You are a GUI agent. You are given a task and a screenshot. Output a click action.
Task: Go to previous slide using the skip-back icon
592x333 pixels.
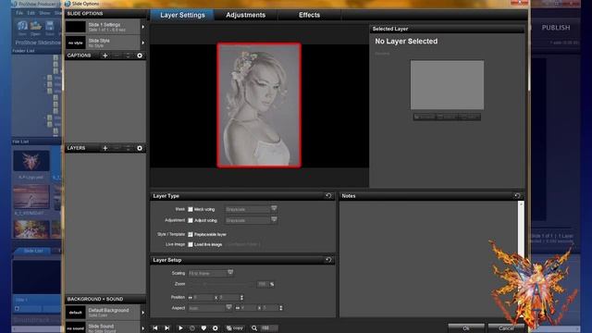[x=155, y=328]
